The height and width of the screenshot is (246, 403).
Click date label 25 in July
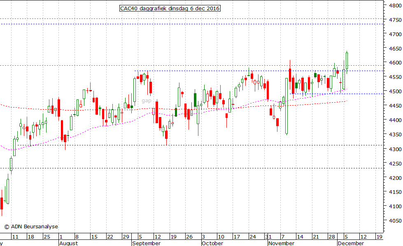coord(47,237)
